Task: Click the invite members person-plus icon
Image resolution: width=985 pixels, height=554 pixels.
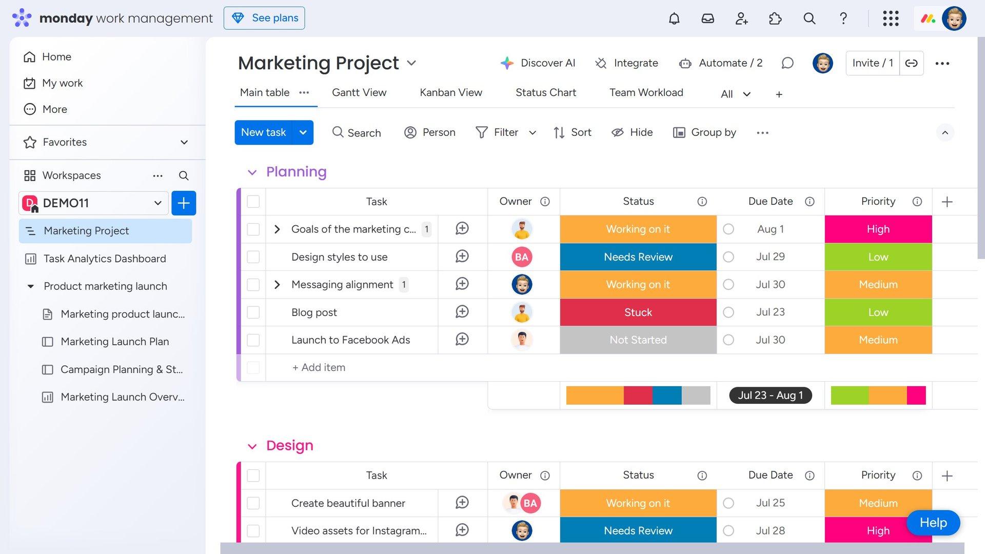Action: 741,18
